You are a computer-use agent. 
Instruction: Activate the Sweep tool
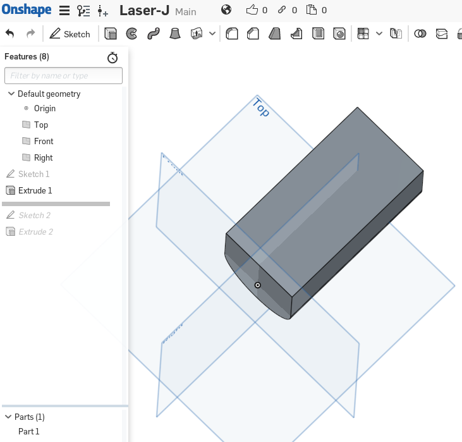click(x=153, y=34)
